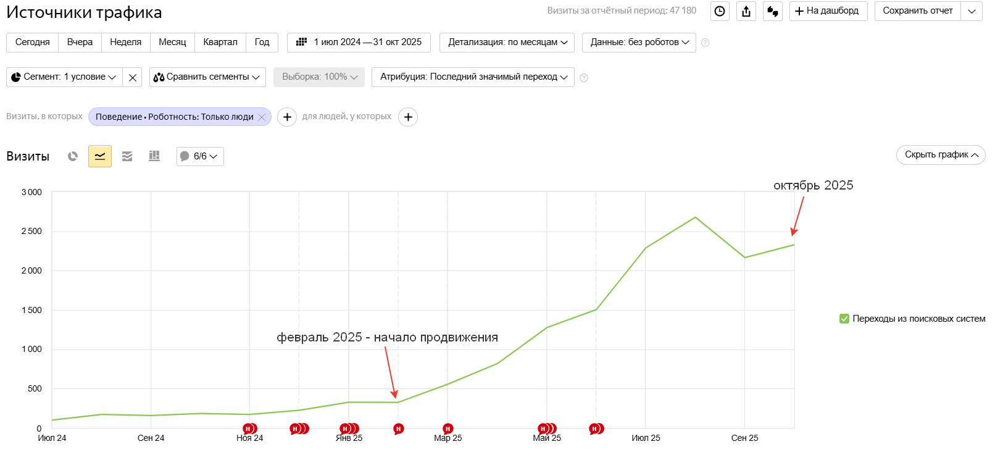Open the Атрибуция dropdown
Viewport: 995px width, 473px height.
tap(473, 77)
